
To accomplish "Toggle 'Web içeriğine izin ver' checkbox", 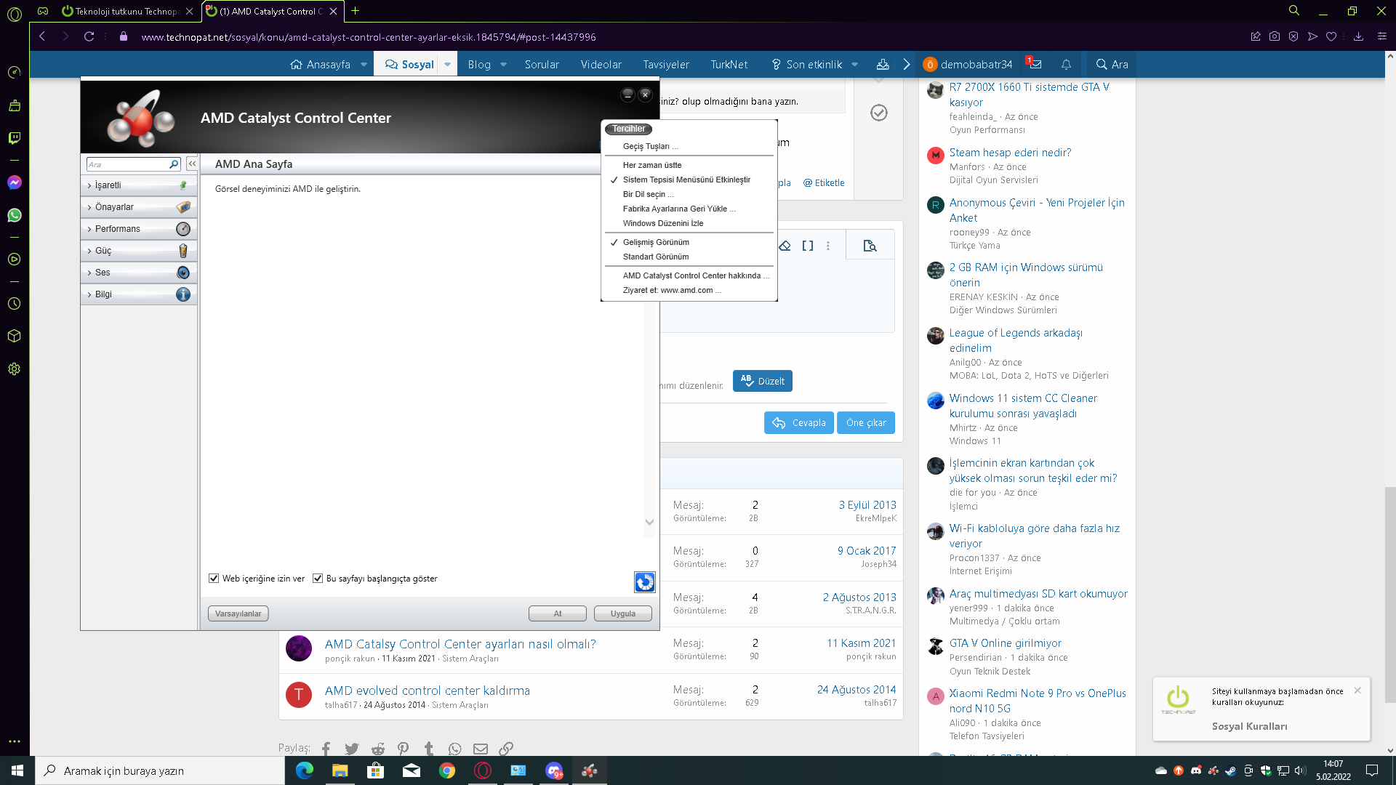I will click(x=214, y=579).
